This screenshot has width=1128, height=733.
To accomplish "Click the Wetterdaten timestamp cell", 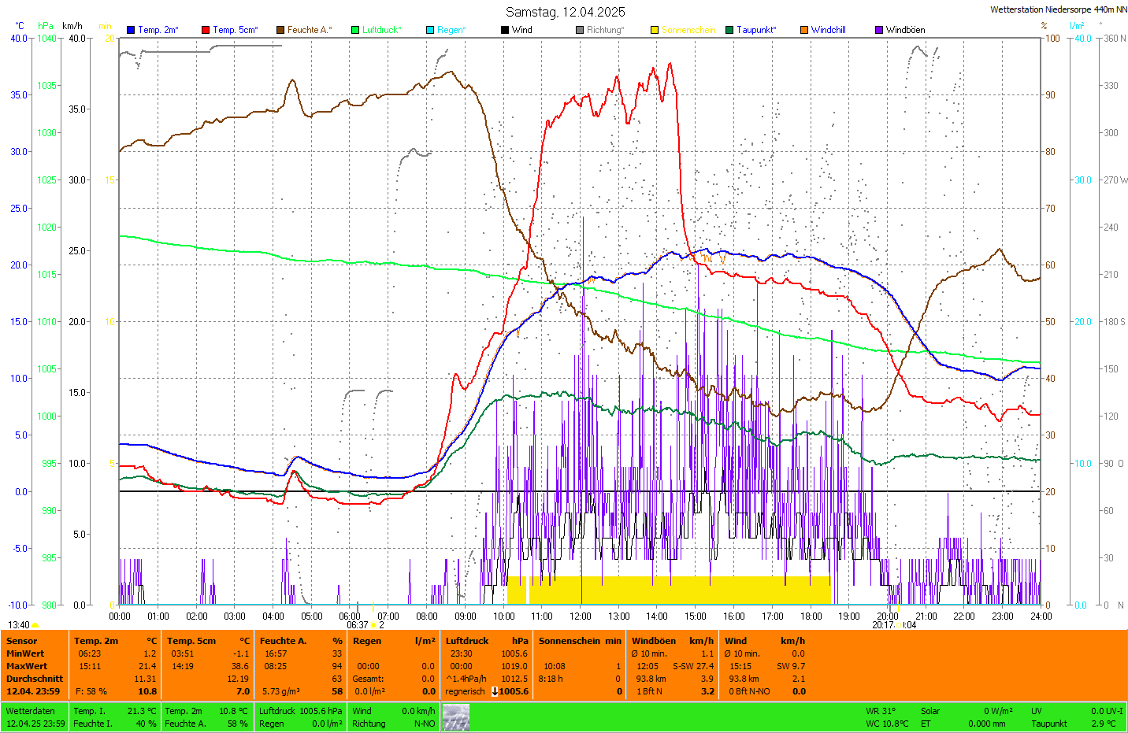I will pyautogui.click(x=35, y=717).
